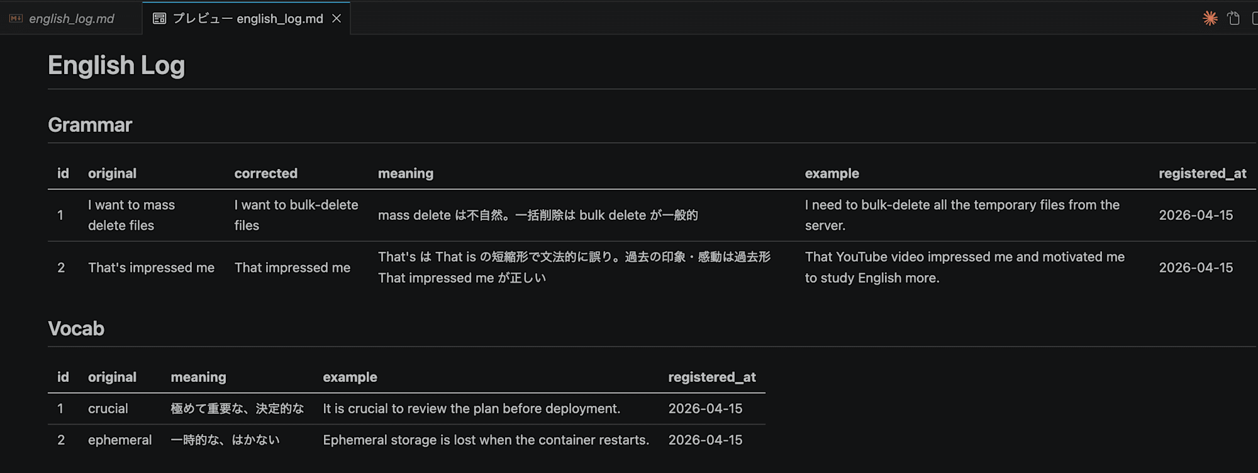Click the Ephemeral storage example sentence
Image resolution: width=1258 pixels, height=473 pixels.
(486, 440)
